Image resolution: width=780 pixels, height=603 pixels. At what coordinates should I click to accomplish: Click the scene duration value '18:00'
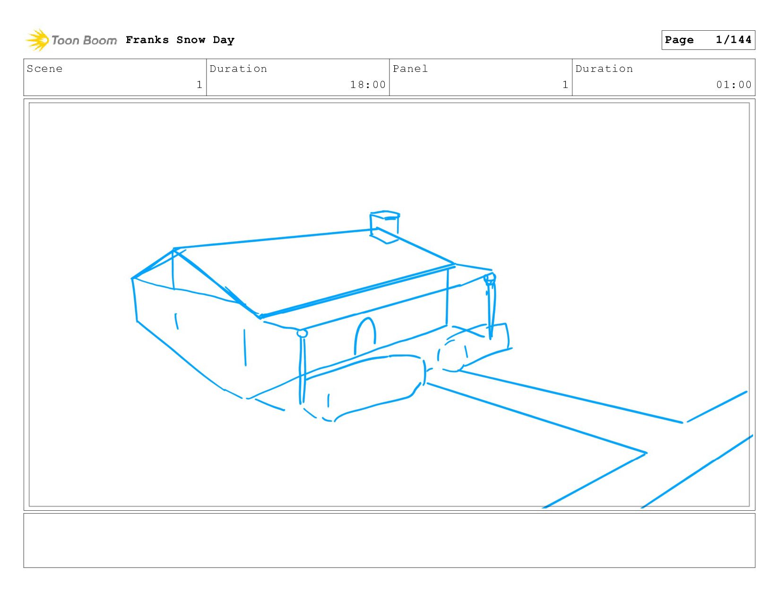[x=368, y=85]
